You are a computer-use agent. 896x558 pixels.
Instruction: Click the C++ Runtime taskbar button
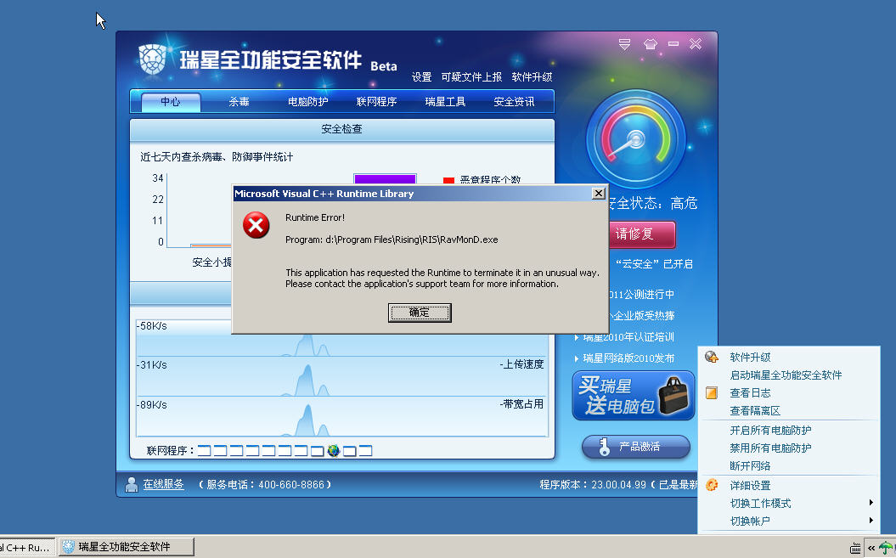(x=27, y=547)
